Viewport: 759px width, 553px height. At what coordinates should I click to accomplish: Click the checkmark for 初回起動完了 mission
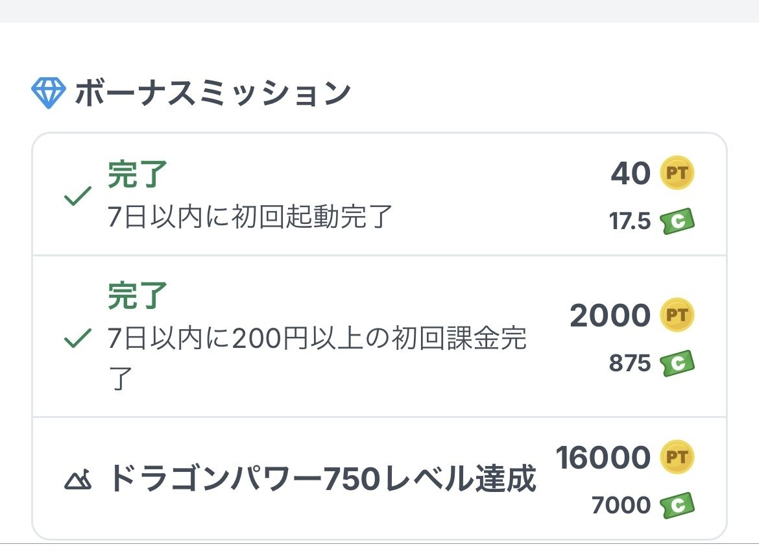click(x=78, y=195)
